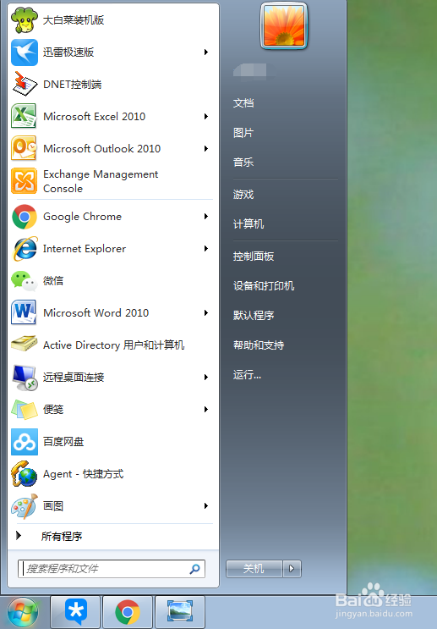Open Agent - 快捷方式 icon
437x629 pixels.
tap(25, 474)
